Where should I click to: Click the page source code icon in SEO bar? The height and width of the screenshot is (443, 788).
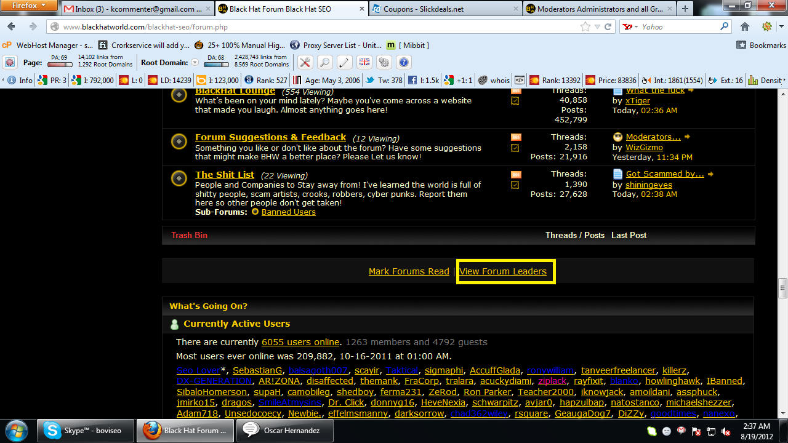520,80
